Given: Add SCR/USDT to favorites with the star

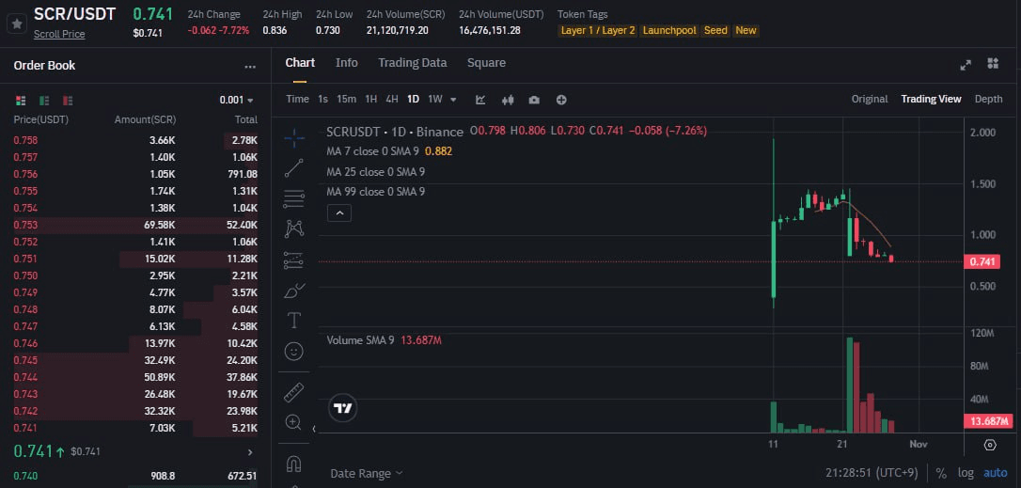Looking at the screenshot, I should tap(17, 24).
